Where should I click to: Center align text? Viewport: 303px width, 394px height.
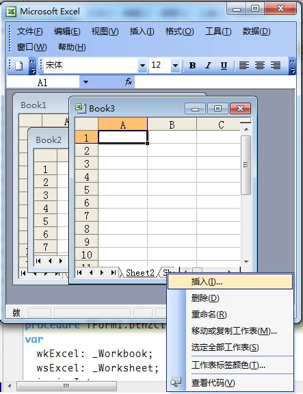(260, 66)
